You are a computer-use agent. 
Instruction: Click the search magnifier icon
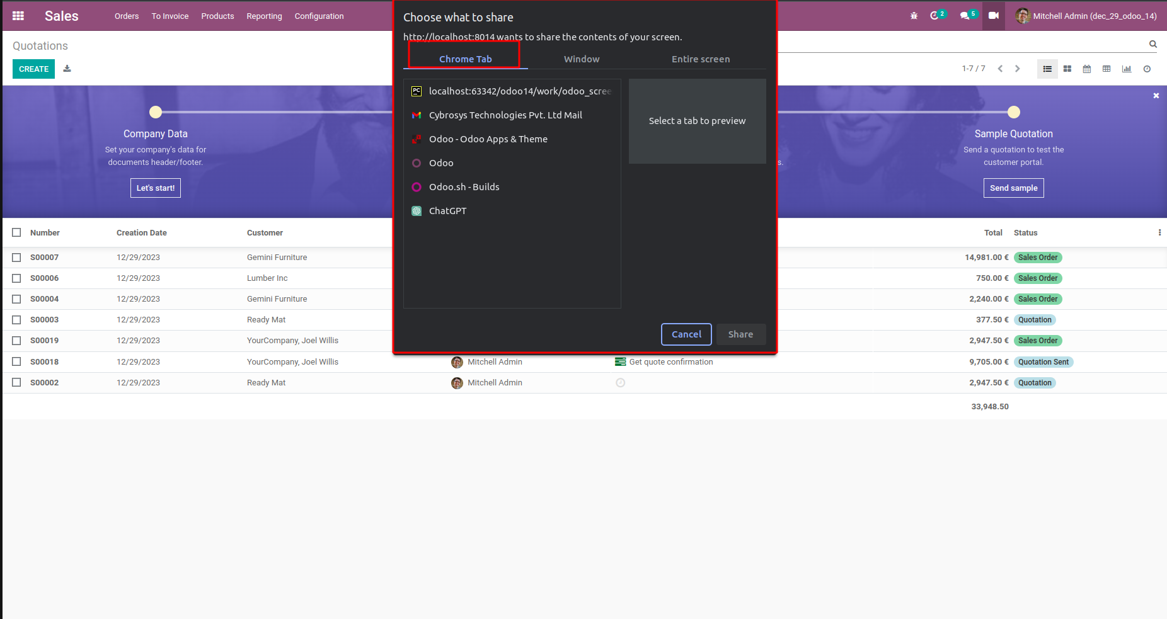pyautogui.click(x=1153, y=44)
